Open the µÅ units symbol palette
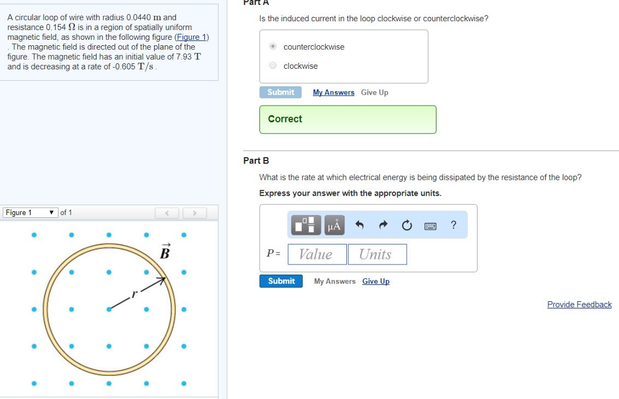The height and width of the screenshot is (399, 619). pos(334,225)
